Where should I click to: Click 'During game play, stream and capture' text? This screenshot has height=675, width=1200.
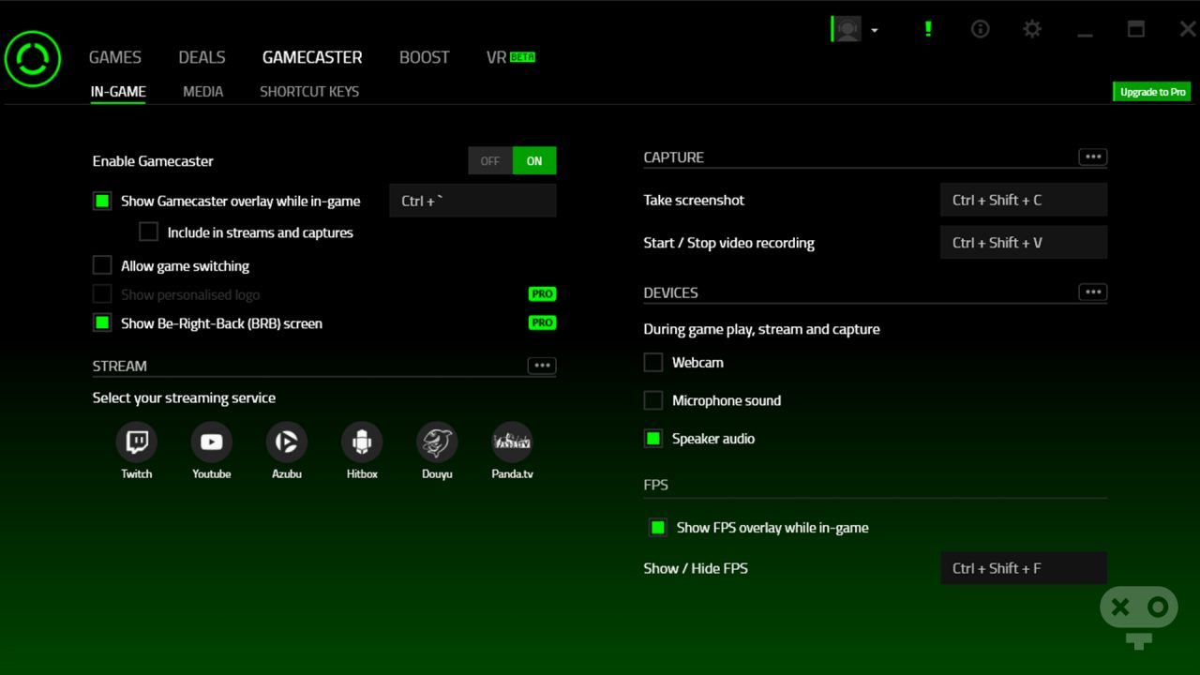(x=761, y=329)
